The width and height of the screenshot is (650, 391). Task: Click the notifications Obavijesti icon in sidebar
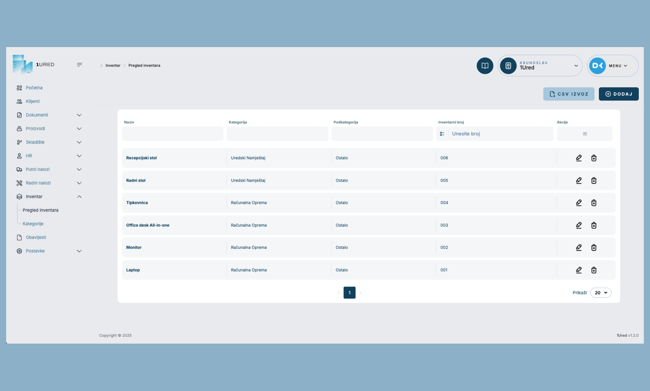[x=19, y=237]
